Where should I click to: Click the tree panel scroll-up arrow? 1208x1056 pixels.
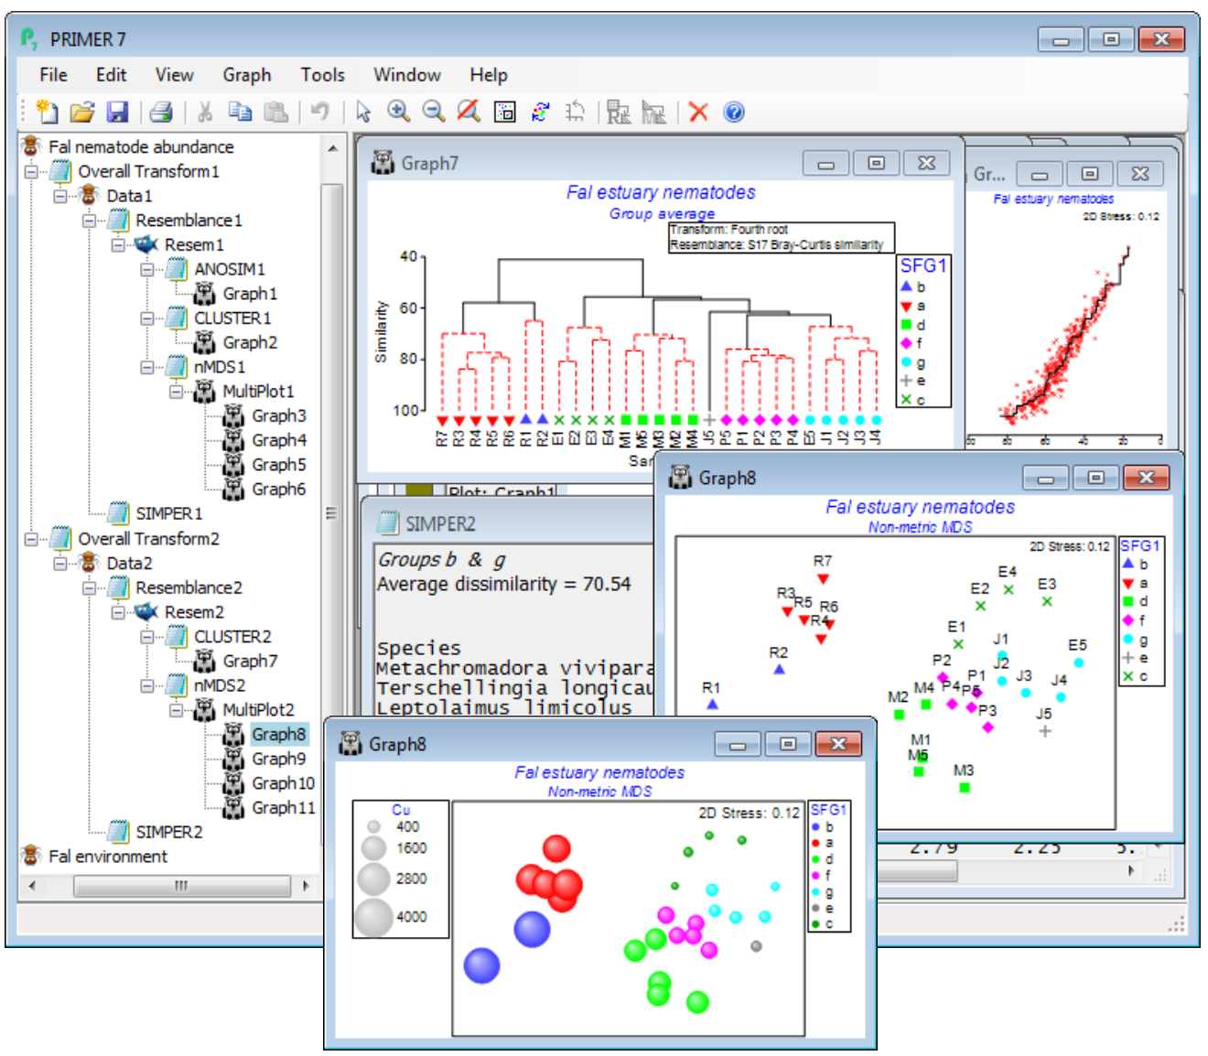[x=332, y=147]
